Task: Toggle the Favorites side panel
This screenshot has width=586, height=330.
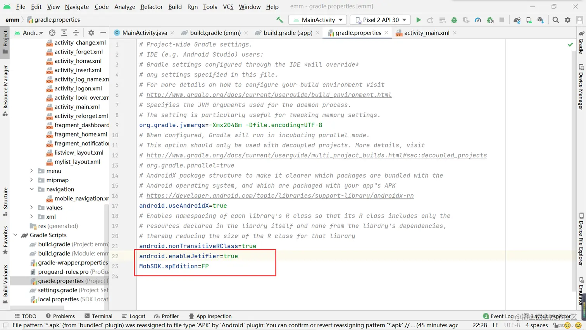Action: click(x=5, y=240)
